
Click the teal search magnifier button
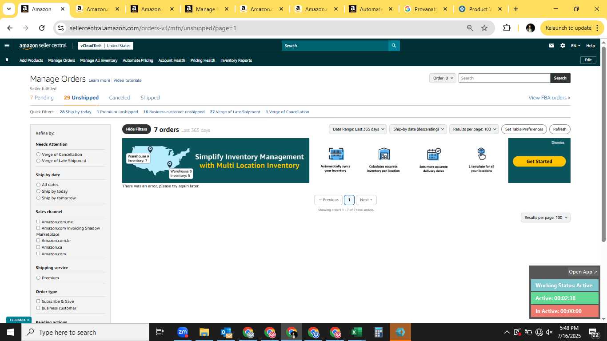coord(394,46)
